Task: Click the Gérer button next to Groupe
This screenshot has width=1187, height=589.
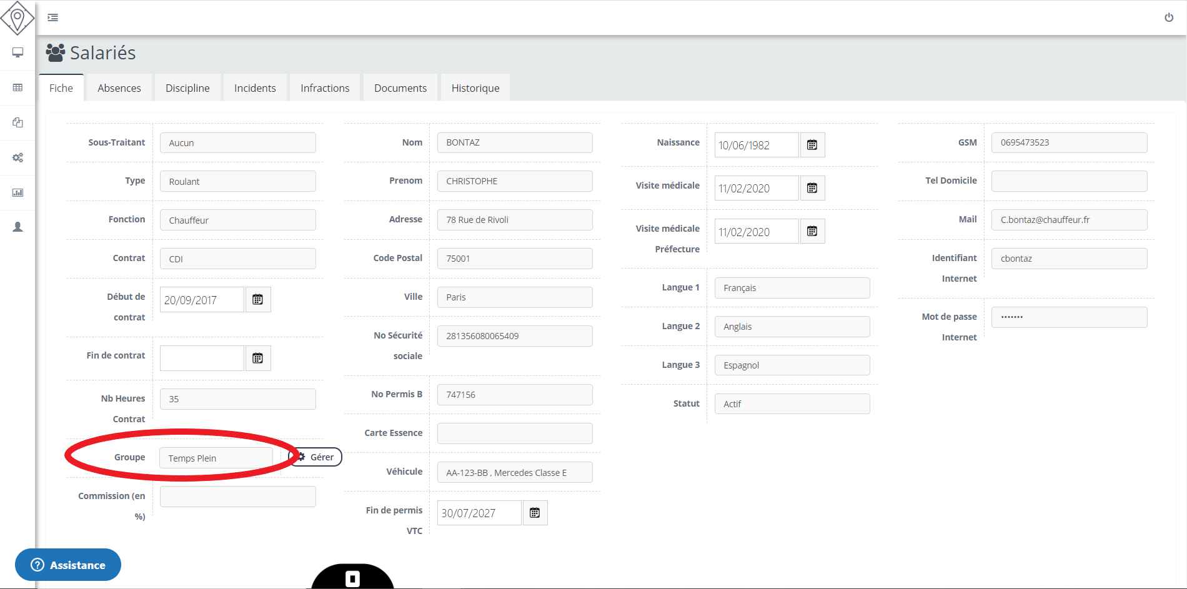Action: coord(316,457)
